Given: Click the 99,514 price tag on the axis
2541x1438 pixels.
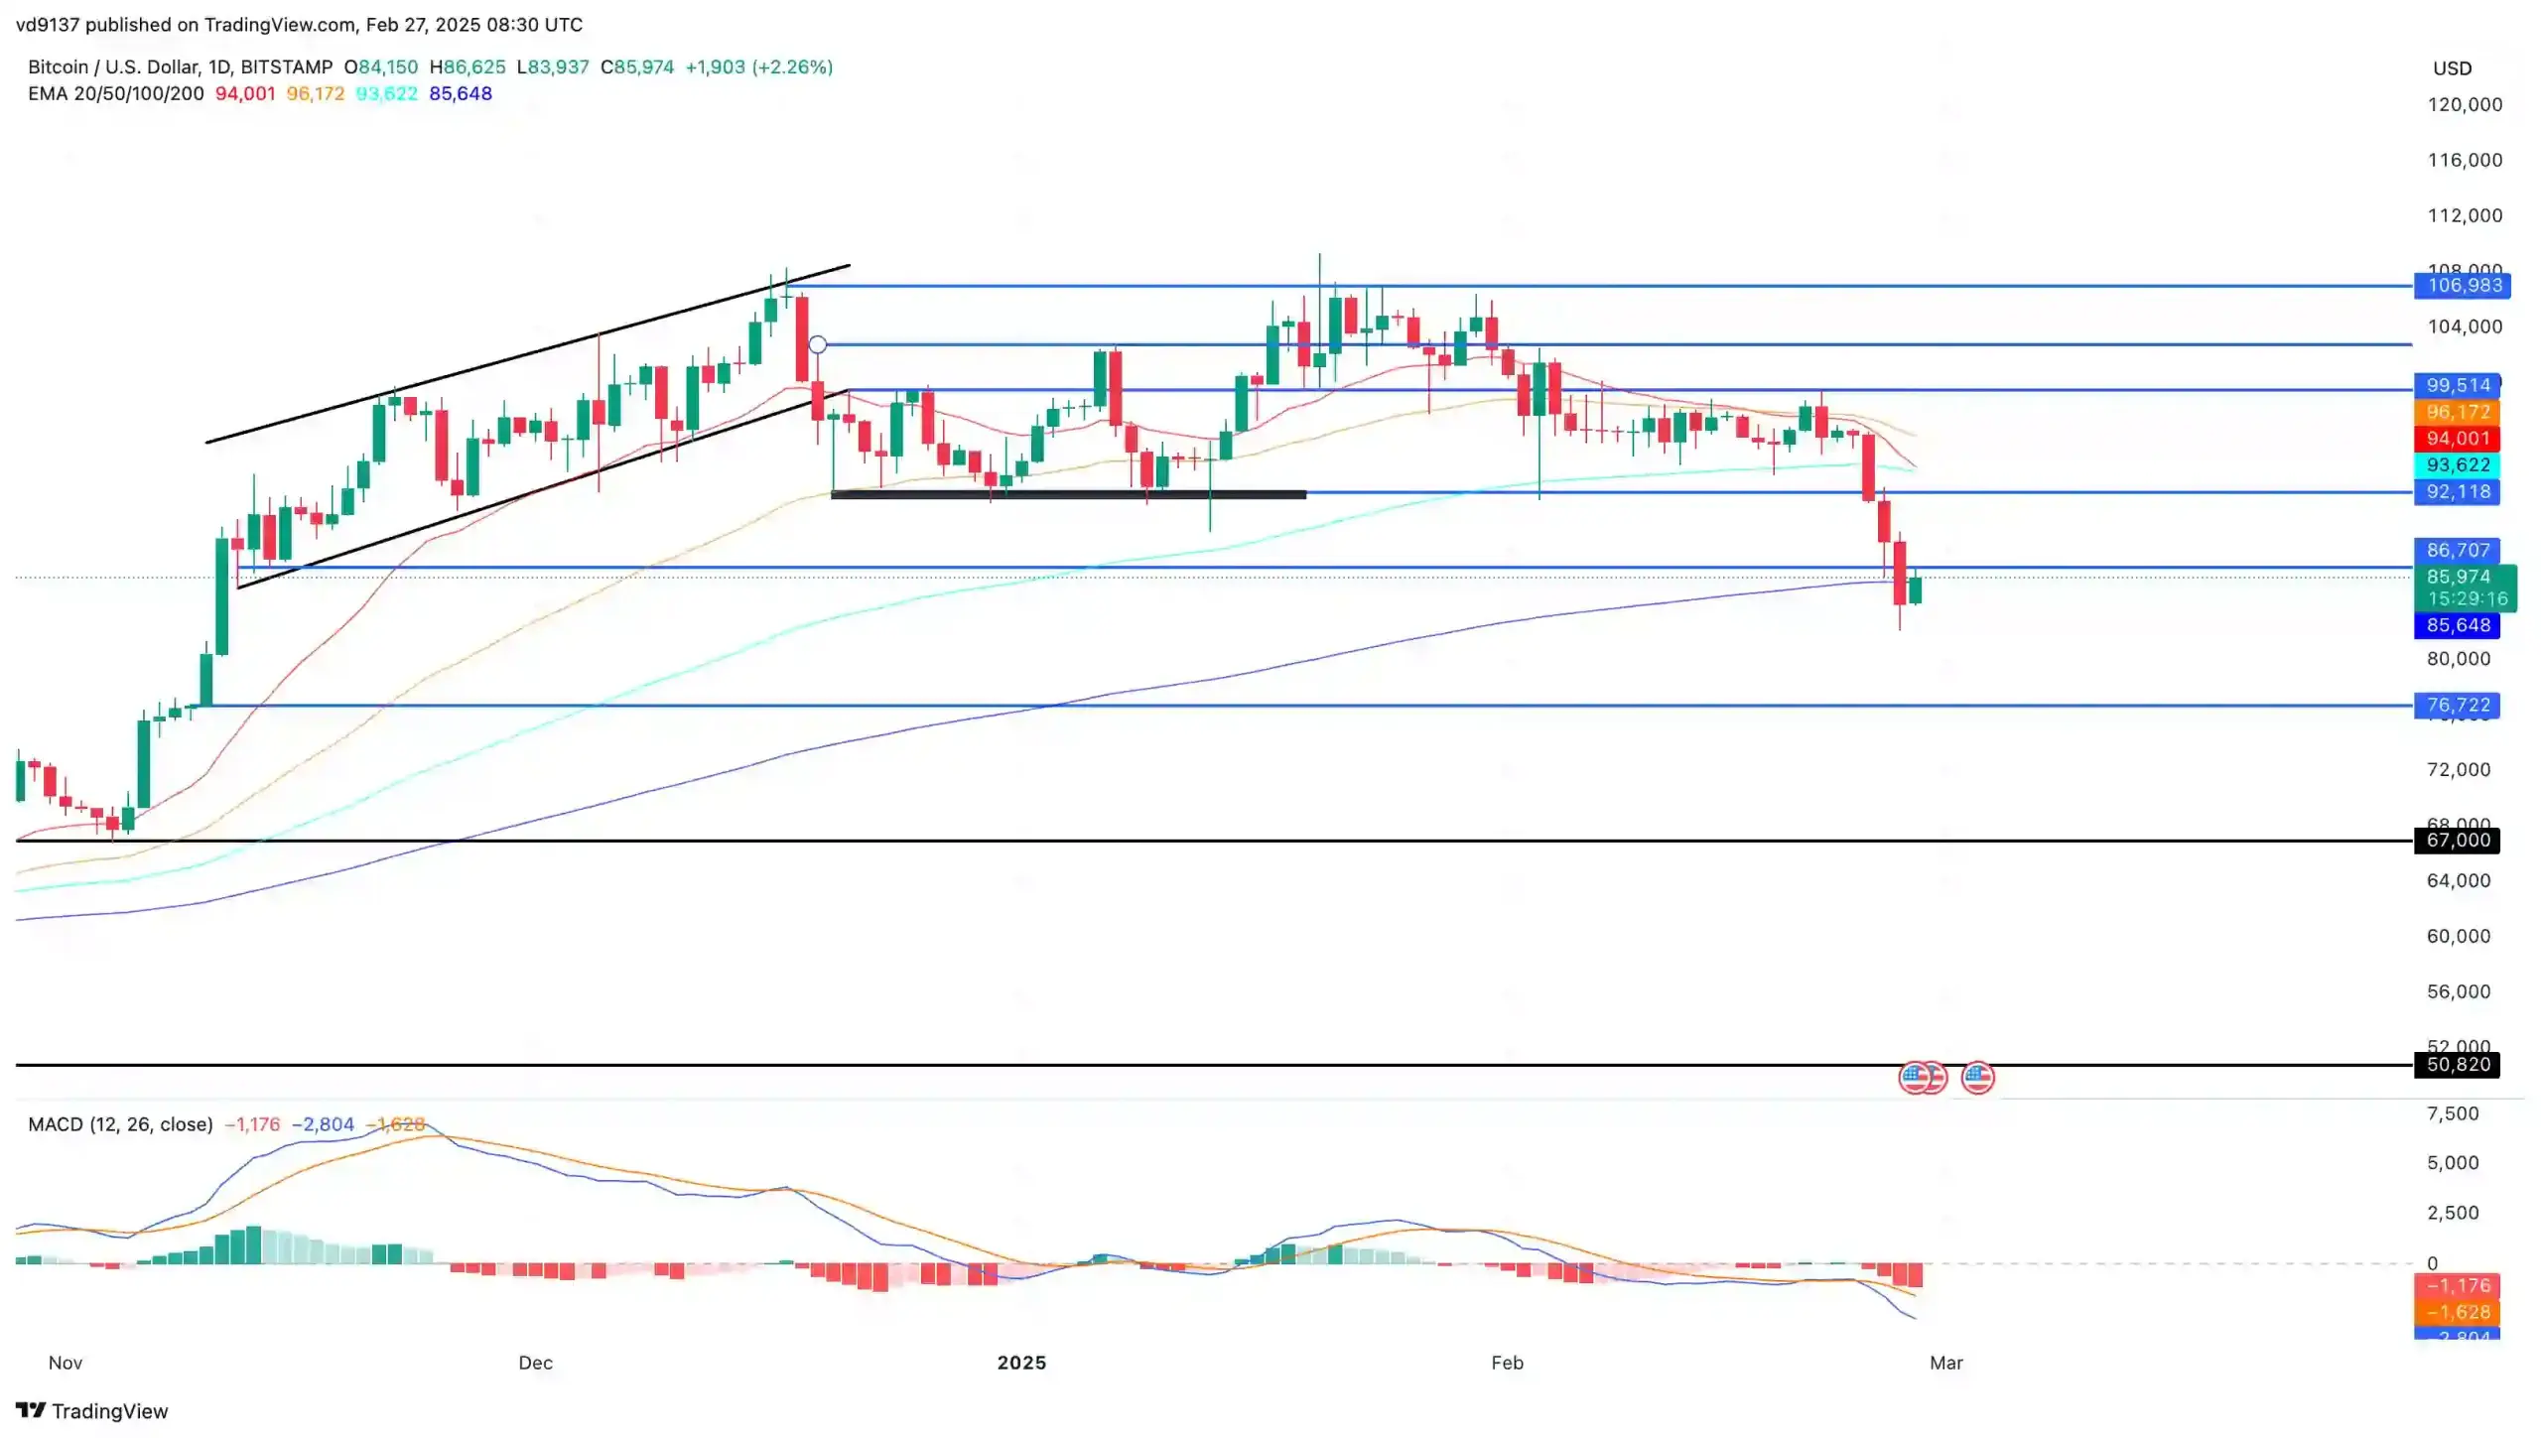Looking at the screenshot, I should pos(2458,385).
